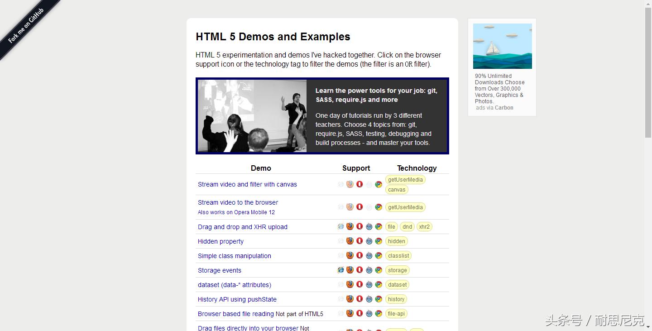Viewport: 652px width, 331px height.
Task: Click the page scrollbar on the right edge
Action: [648, 68]
